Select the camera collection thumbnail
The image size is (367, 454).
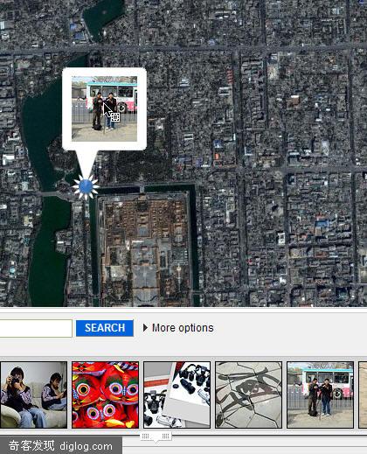click(x=177, y=395)
